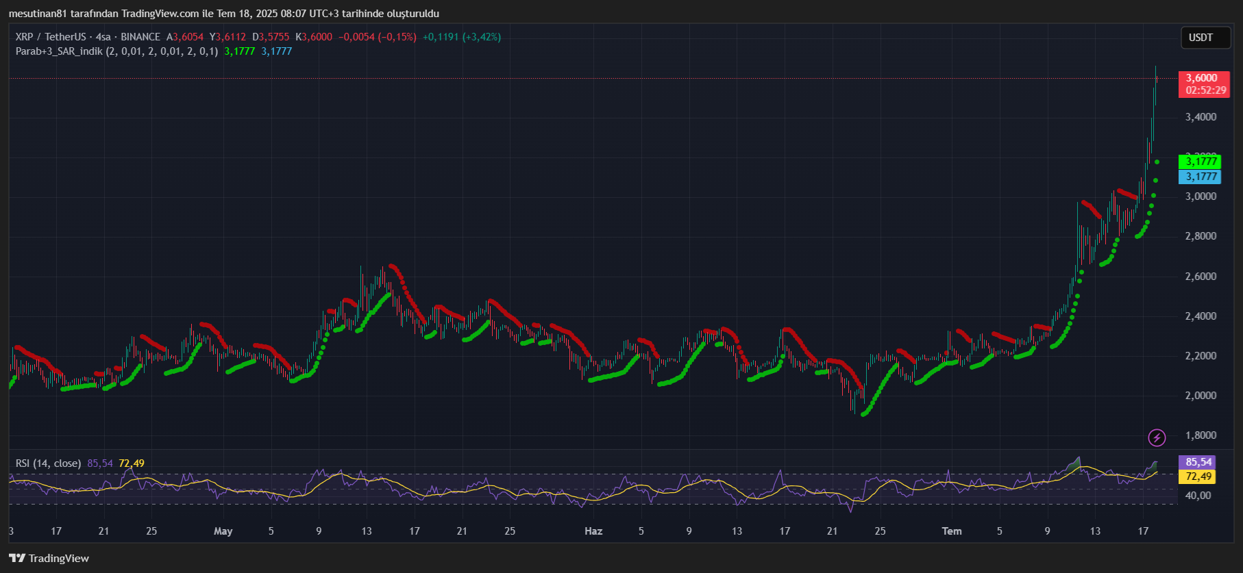Click the May label on time axis

pyautogui.click(x=223, y=531)
